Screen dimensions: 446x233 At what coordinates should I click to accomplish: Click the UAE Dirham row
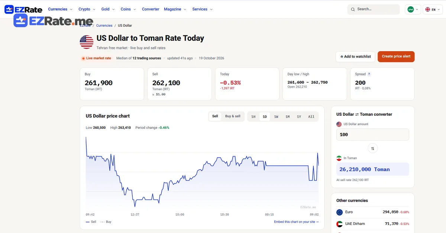point(372,224)
